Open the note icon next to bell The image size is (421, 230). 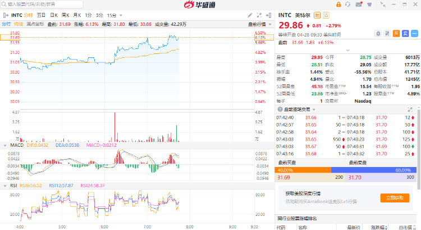pos(387,34)
